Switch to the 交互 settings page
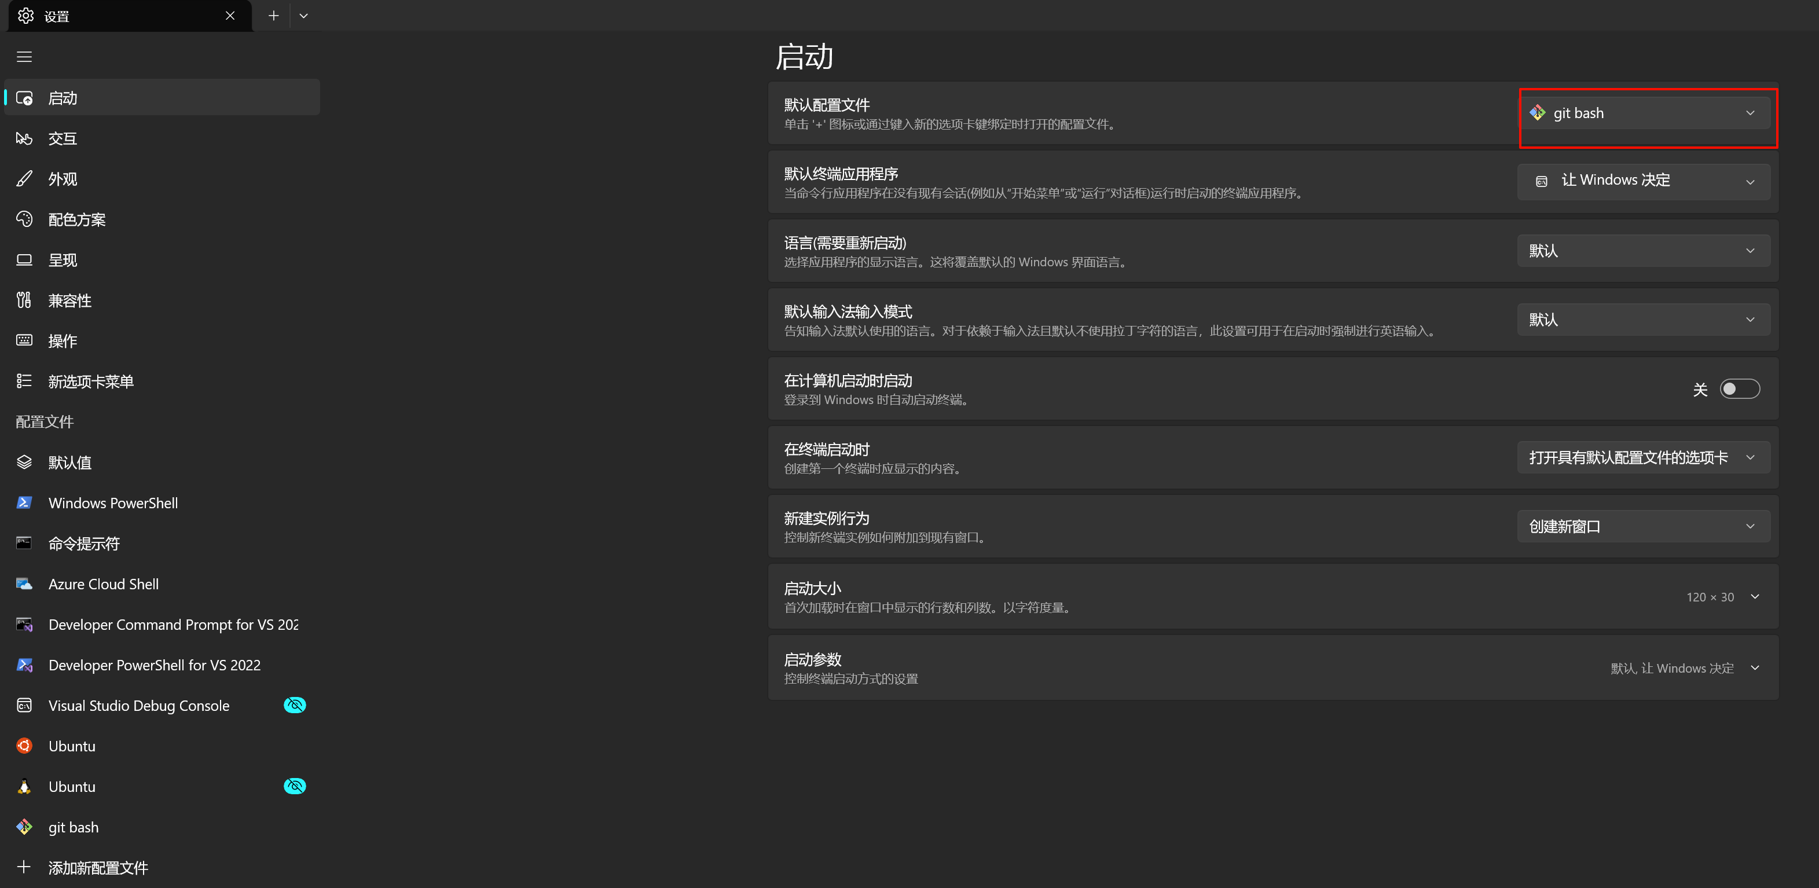This screenshot has height=888, width=1819. point(62,138)
